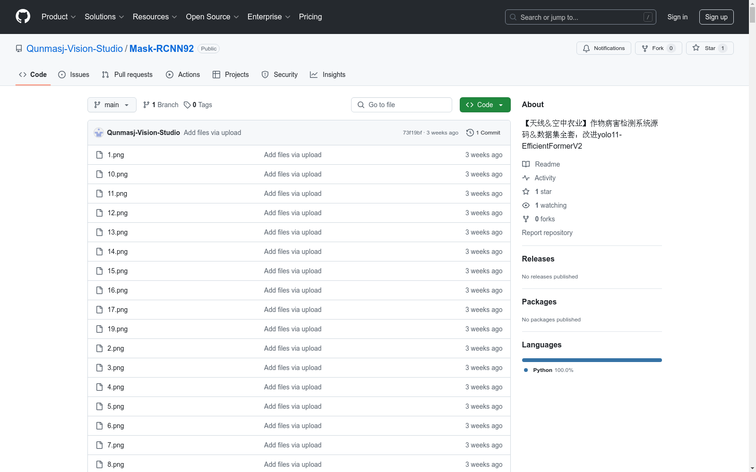
Task: Open the Qunmasj-Vision-Studio owner profile link
Action: click(75, 49)
